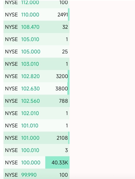The height and width of the screenshot is (179, 135).
Task: Select the 102.820 bid row
Action: click(36, 76)
